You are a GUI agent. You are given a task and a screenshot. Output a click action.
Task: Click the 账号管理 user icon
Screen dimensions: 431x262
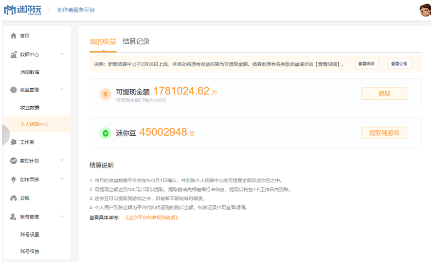(14, 217)
